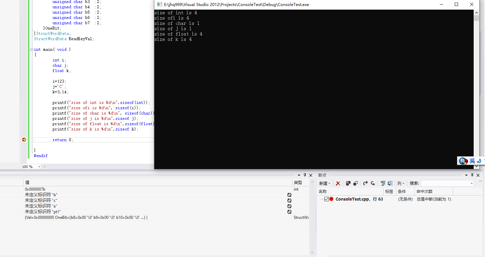
Task: Click the 英 language mode indicator
Action: point(472,161)
